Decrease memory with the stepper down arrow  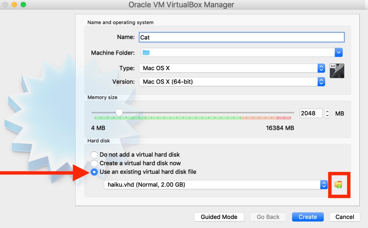tap(327, 116)
